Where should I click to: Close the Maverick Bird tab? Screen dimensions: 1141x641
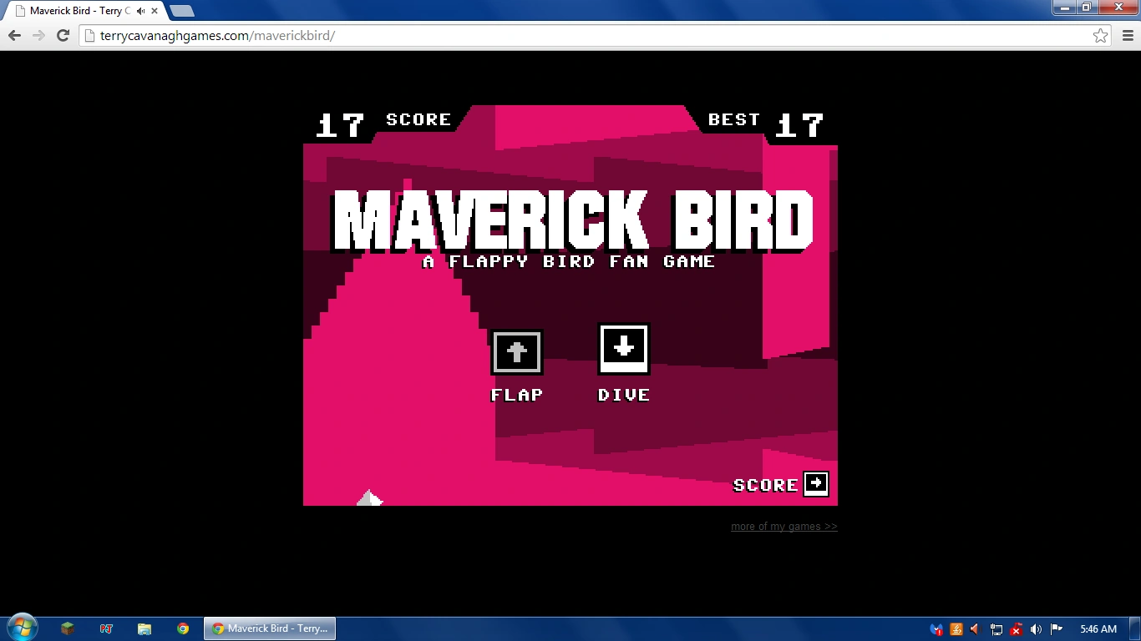point(155,11)
